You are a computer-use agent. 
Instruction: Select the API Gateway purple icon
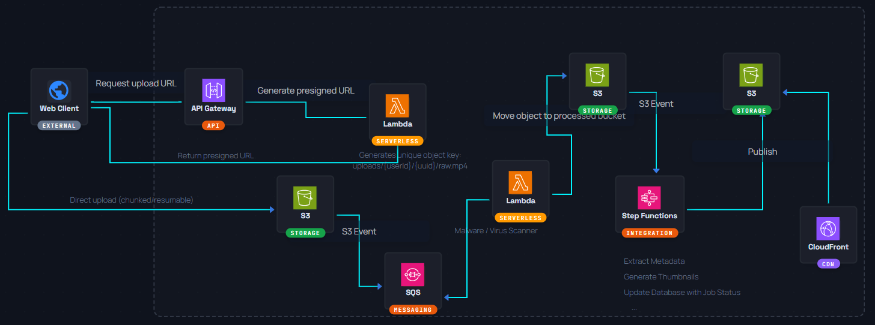pos(213,91)
